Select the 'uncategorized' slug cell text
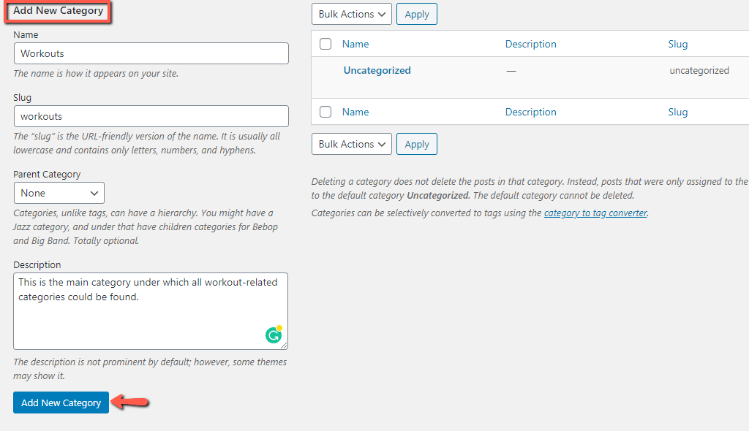Image resolution: width=749 pixels, height=431 pixels. pyautogui.click(x=699, y=70)
